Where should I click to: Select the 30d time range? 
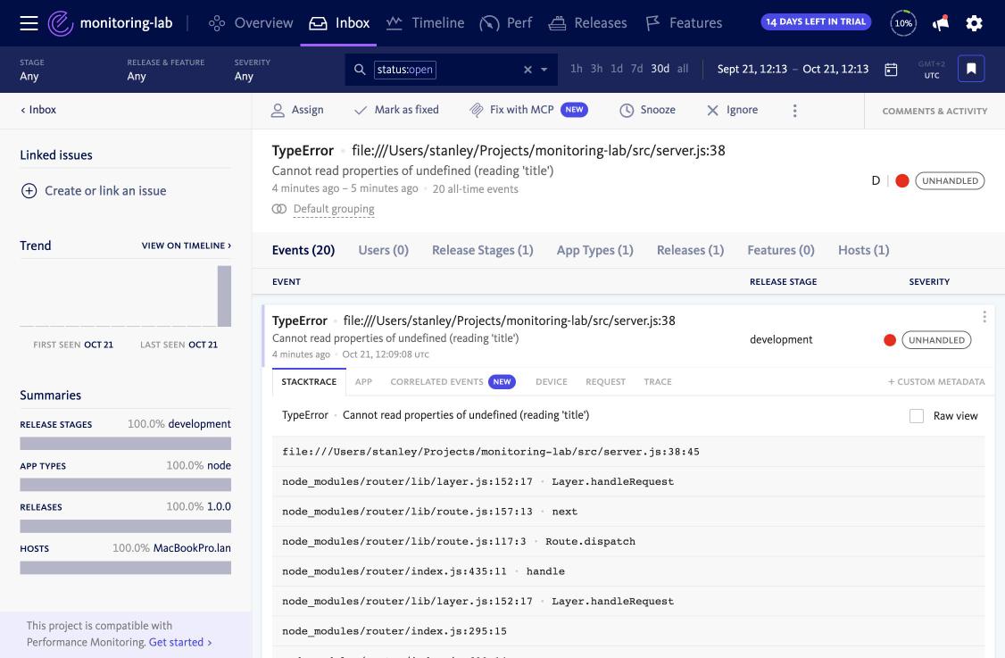point(660,69)
